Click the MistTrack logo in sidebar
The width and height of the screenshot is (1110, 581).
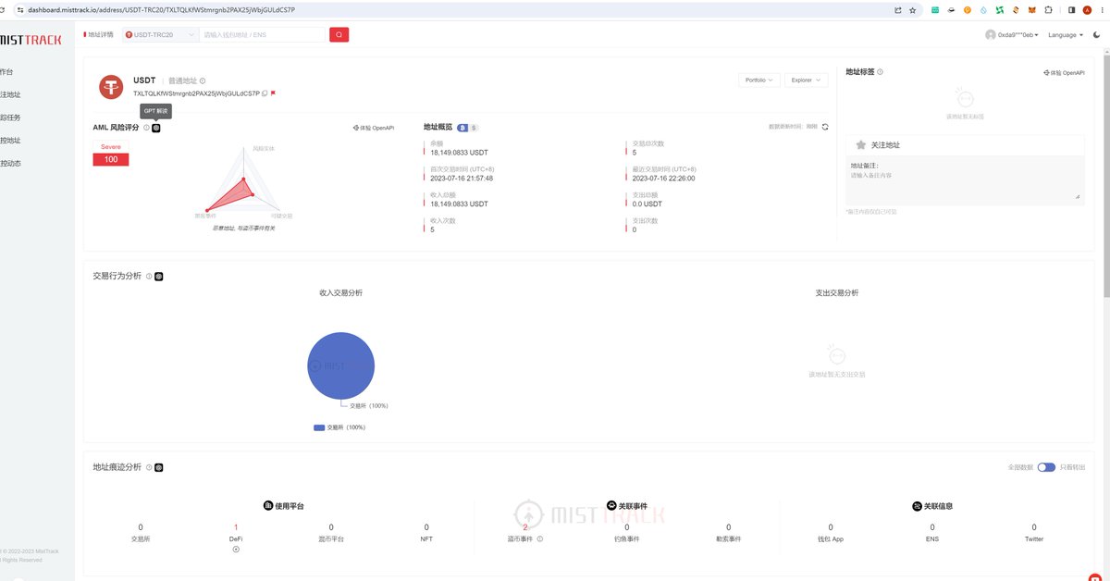[31, 40]
